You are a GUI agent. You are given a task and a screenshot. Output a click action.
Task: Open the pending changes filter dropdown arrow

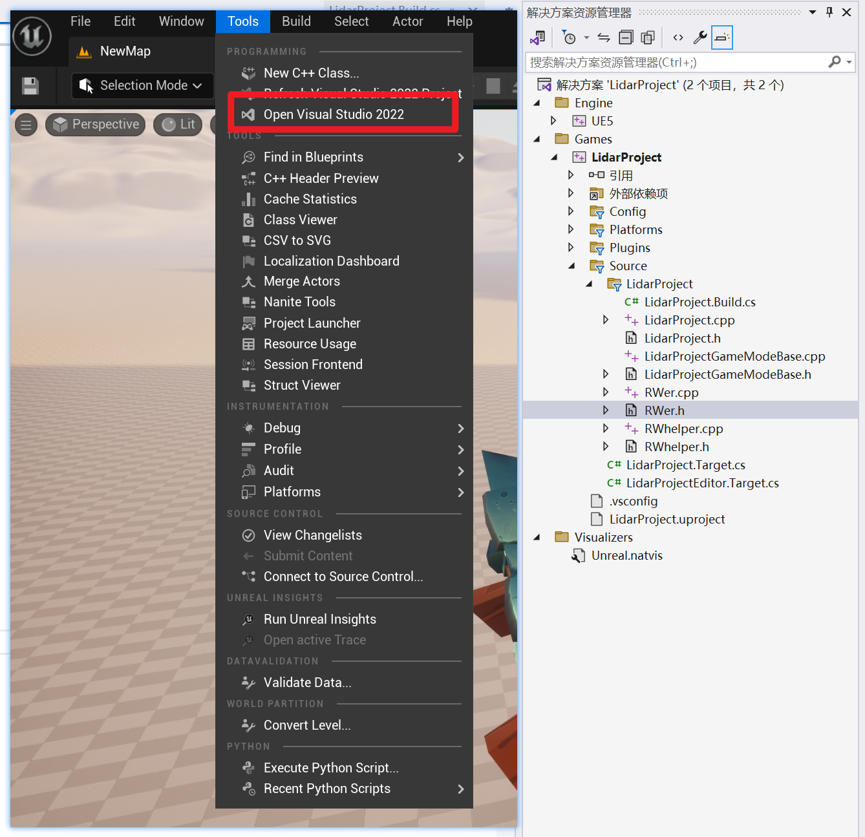click(x=586, y=37)
